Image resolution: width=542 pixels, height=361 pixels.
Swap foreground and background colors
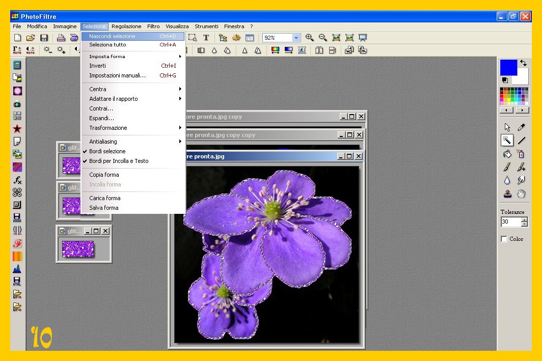point(523,63)
